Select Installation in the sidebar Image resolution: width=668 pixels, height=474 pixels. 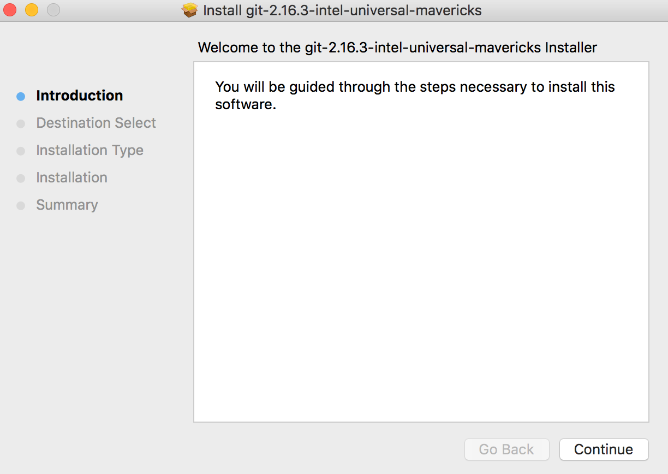pos(71,177)
